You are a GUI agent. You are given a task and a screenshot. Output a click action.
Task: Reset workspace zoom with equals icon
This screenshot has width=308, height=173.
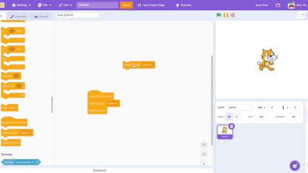[204, 163]
